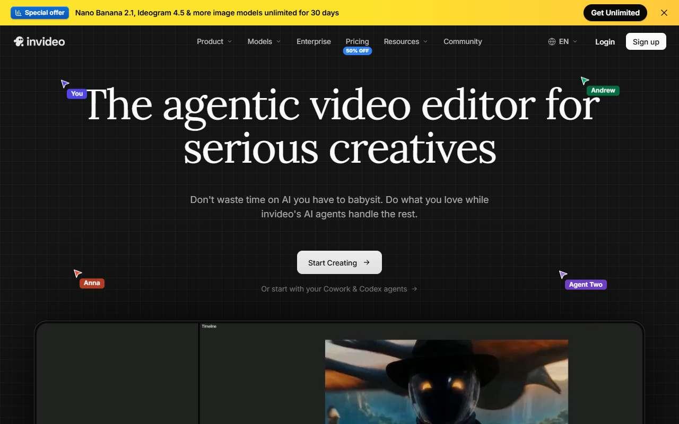Click the globe language icon
Screen dimensions: 679x424
pos(552,41)
